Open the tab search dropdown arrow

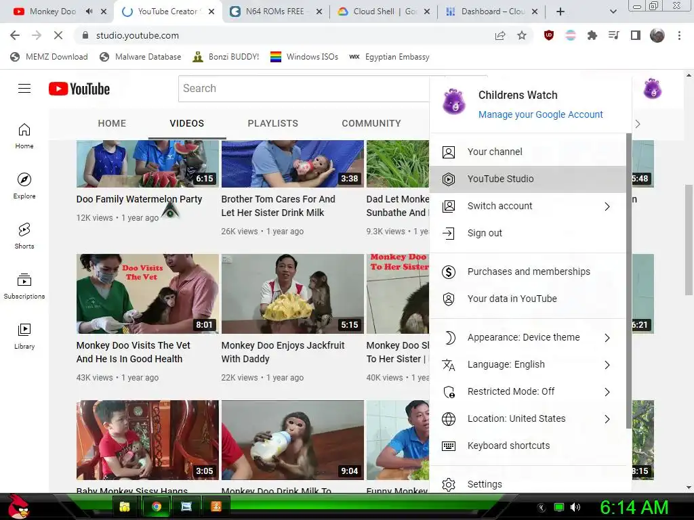(613, 12)
